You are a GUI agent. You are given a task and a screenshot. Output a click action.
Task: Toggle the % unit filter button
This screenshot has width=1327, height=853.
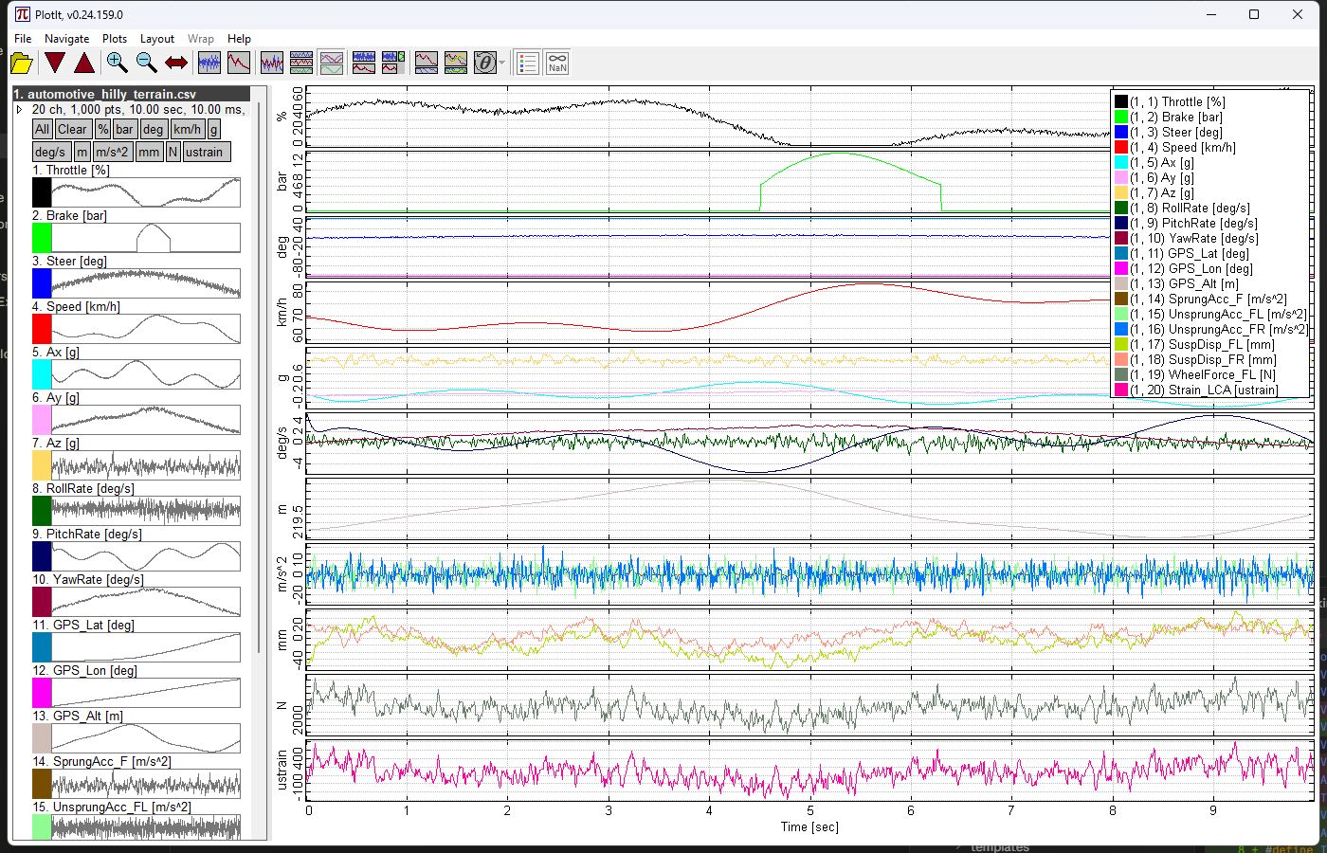pyautogui.click(x=103, y=129)
